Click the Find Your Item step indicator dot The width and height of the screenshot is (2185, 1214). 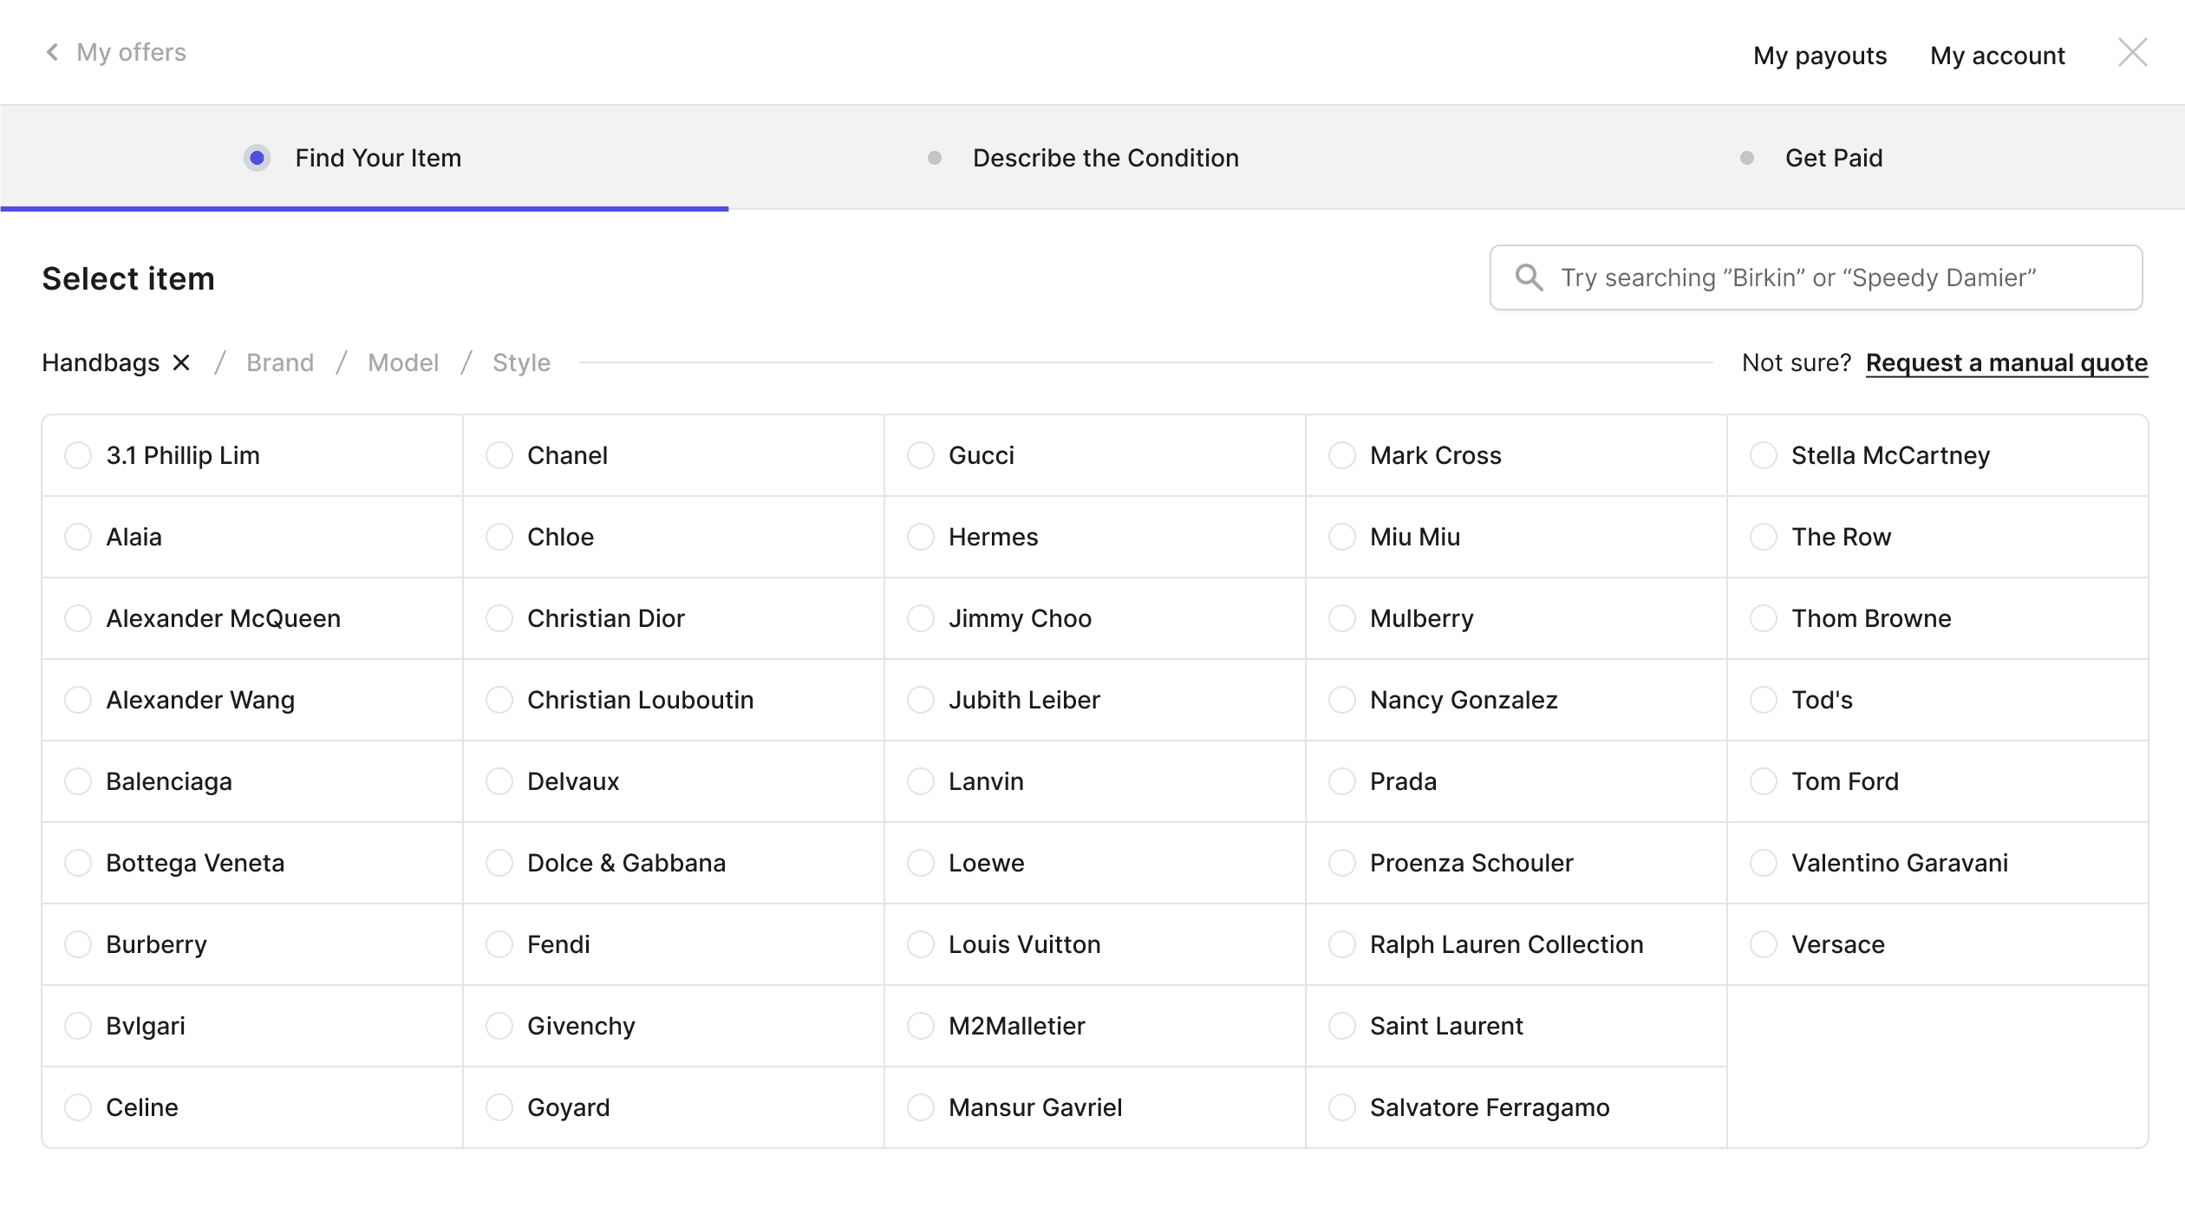pos(257,158)
